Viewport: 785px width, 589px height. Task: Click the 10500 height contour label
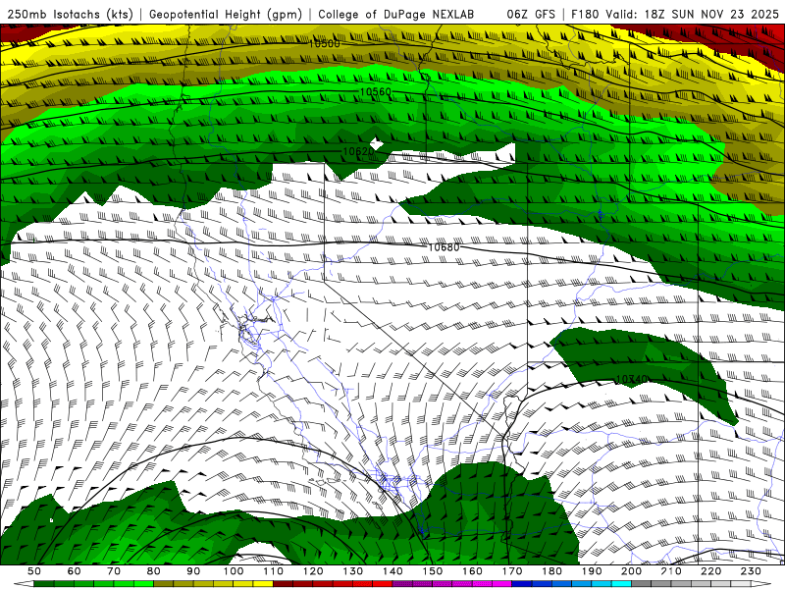pyautogui.click(x=325, y=44)
